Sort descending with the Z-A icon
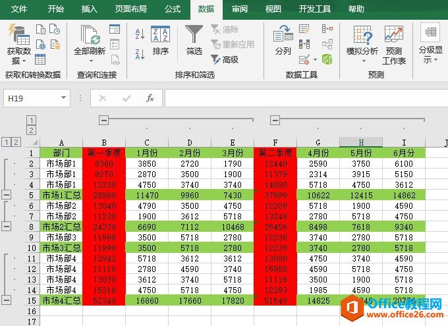The height and width of the screenshot is (326, 448). pyautogui.click(x=140, y=54)
